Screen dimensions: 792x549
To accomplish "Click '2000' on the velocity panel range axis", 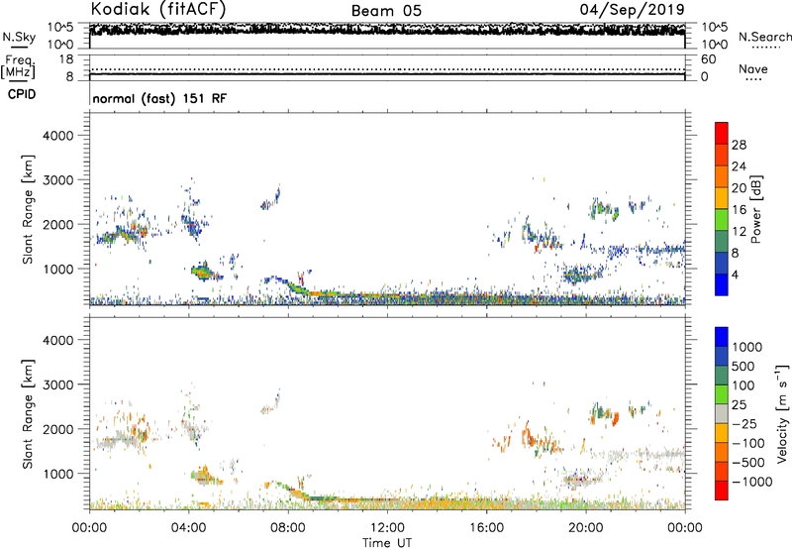I will point(57,429).
